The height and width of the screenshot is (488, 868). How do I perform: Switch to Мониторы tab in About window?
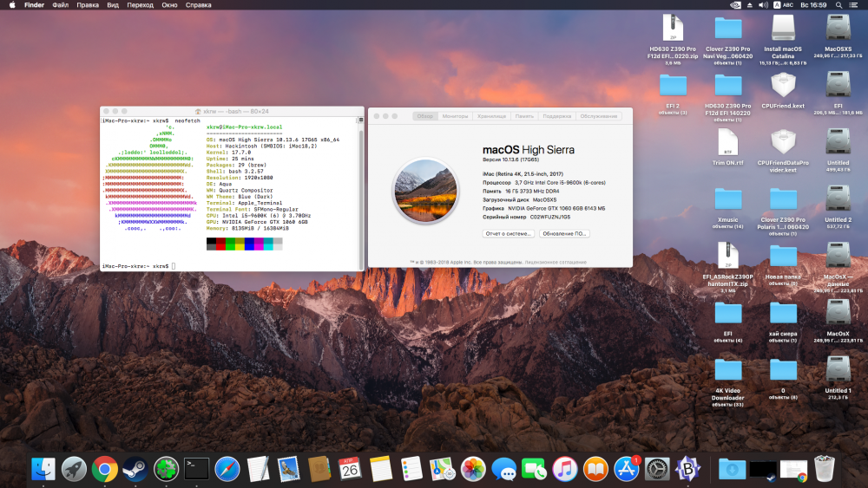[x=455, y=116]
